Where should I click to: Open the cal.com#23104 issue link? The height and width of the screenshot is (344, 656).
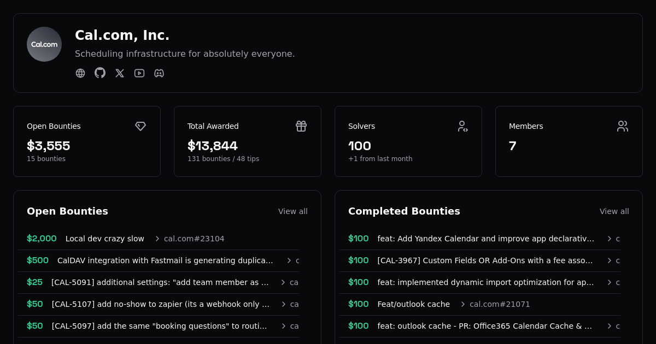(x=194, y=239)
